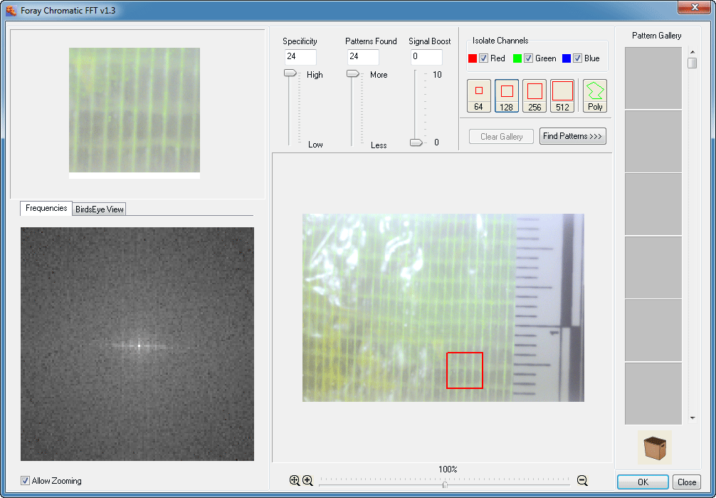The width and height of the screenshot is (716, 498).
Task: Click the Specificity value input field
Action: (300, 57)
